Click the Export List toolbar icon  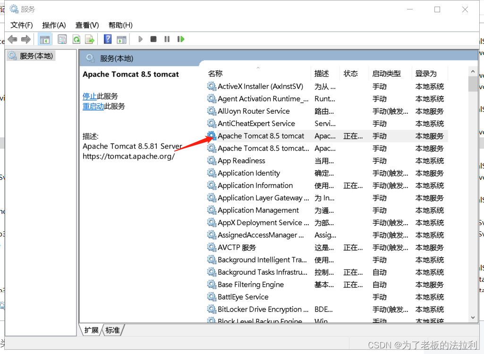[90, 39]
